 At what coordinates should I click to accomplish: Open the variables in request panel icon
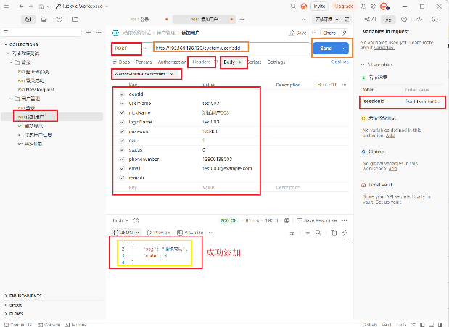[x=388, y=20]
